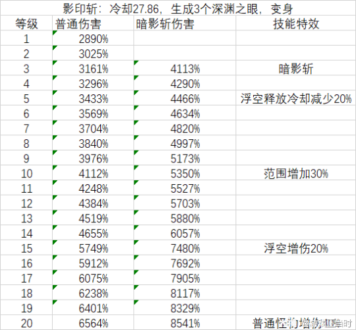Click the '暗影斩伤害' column header
Image resolution: width=356 pixels, height=330 pixels.
click(x=185, y=23)
